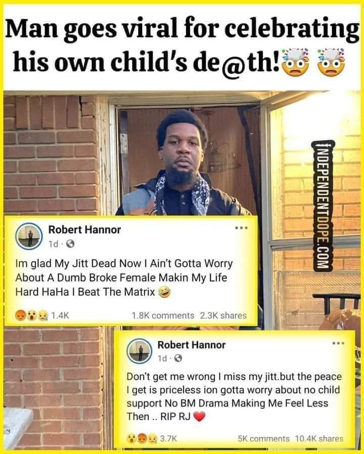
Task: View the 10.4K shares on second post
Action: (x=319, y=439)
